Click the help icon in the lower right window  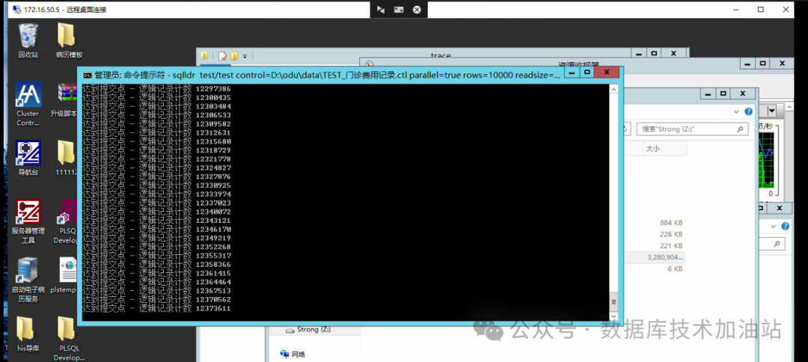tap(786, 226)
